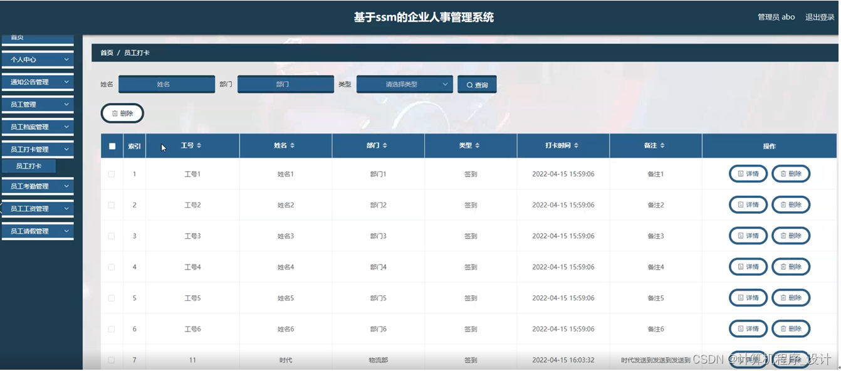841x371 pixels.
Task: Open 管理员 abo account link
Action: (776, 17)
